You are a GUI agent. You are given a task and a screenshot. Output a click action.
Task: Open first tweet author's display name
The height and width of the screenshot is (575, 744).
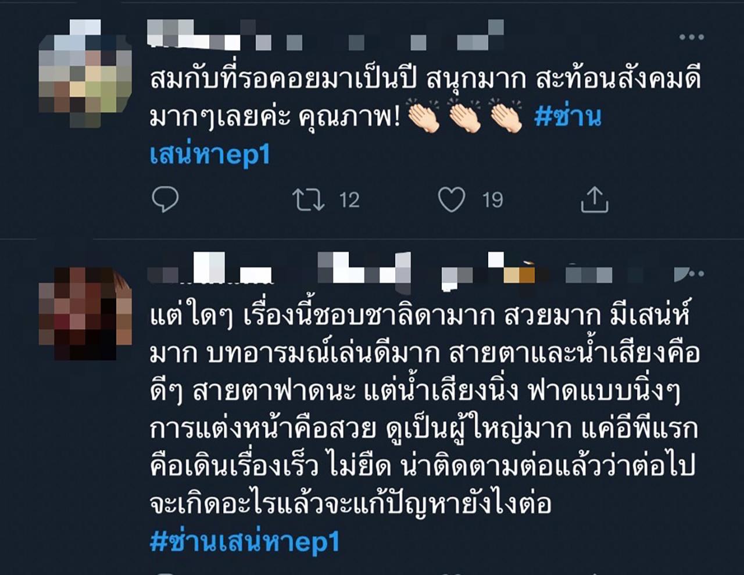tap(195, 35)
